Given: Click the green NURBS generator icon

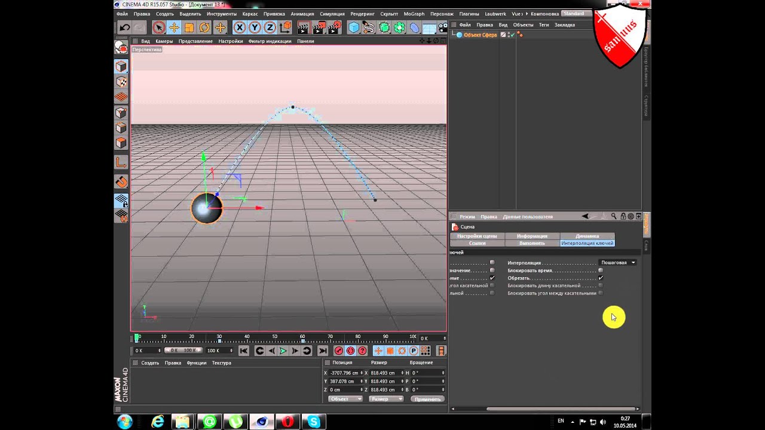Looking at the screenshot, I should pos(384,27).
